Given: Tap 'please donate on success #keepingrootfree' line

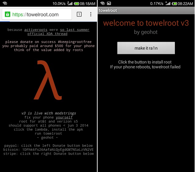Looking at the screenshot, I should coord(48,42).
